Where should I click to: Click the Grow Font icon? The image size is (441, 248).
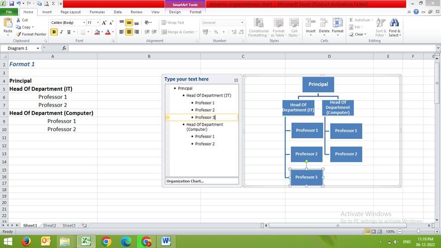pyautogui.click(x=104, y=23)
